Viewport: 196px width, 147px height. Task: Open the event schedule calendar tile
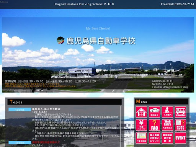[141, 138]
